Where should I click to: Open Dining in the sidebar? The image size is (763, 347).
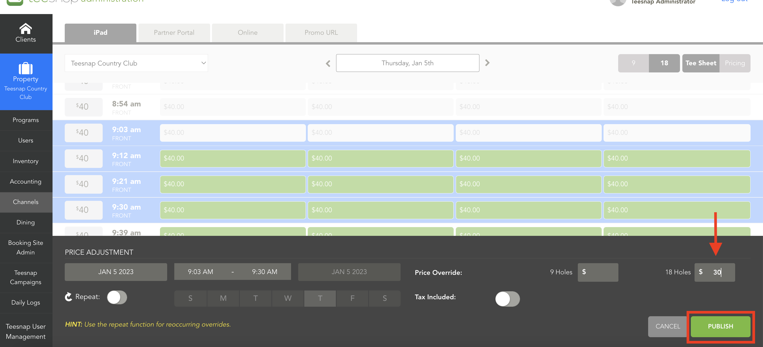point(26,223)
